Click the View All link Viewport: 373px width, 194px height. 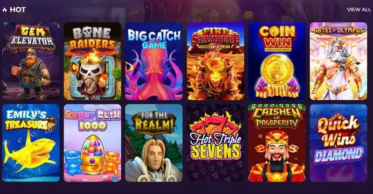point(359,9)
